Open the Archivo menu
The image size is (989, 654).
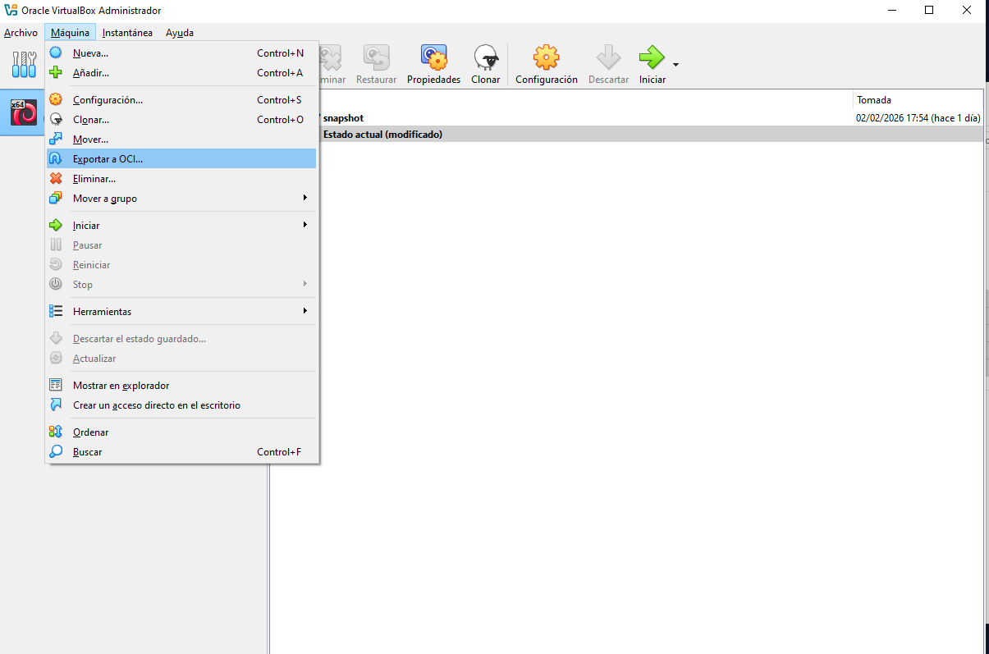click(21, 33)
